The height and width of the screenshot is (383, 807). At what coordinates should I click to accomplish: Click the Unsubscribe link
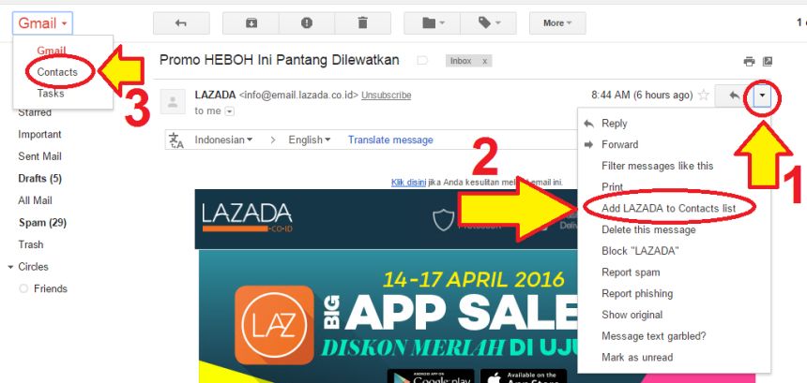pos(386,95)
